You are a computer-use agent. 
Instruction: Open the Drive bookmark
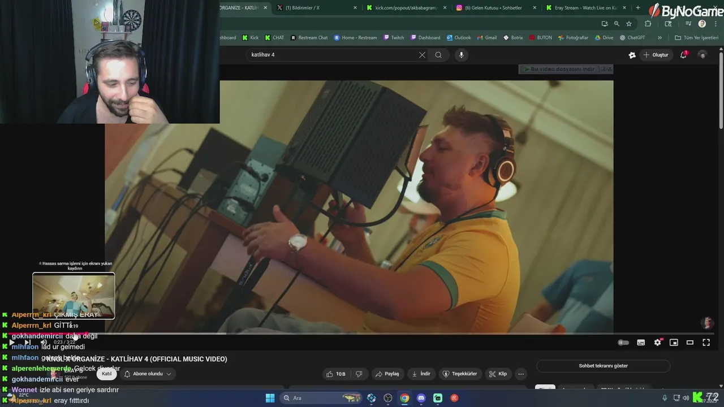(604, 38)
